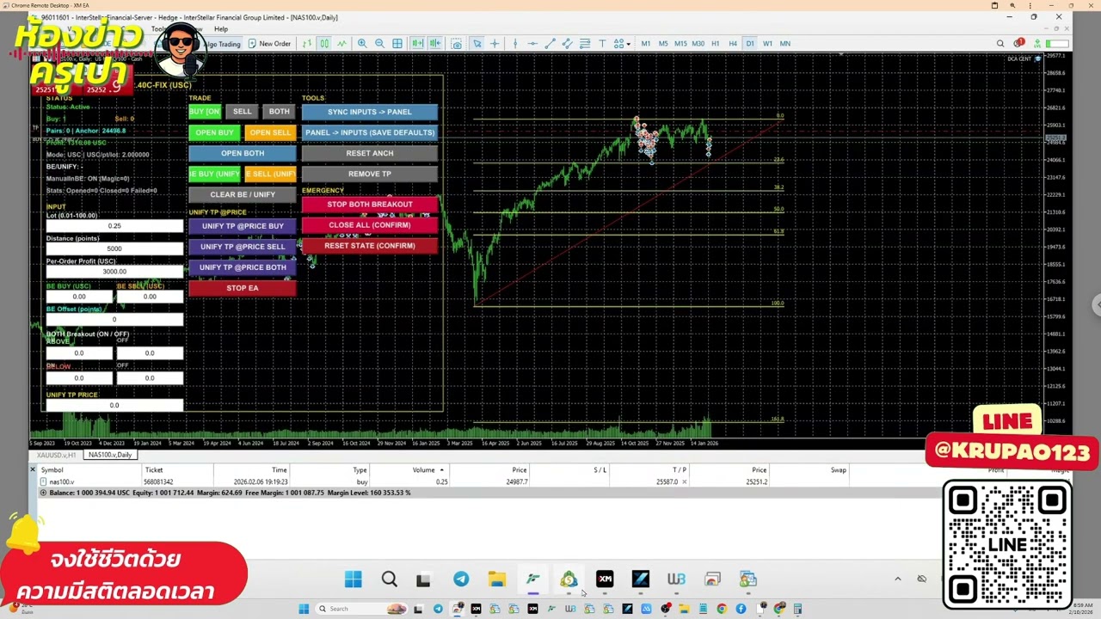Open the Windows Start menu in large taskbar

point(354,579)
